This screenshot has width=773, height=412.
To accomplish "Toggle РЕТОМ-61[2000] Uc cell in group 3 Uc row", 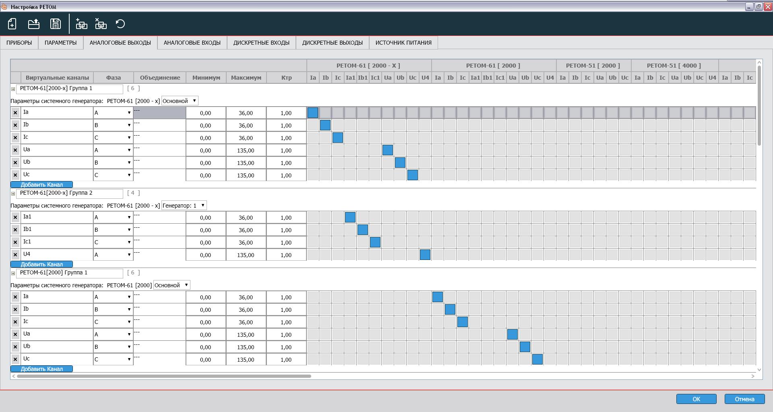I will coord(537,359).
